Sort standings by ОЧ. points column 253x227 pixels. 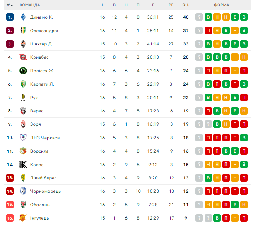pos(186,5)
